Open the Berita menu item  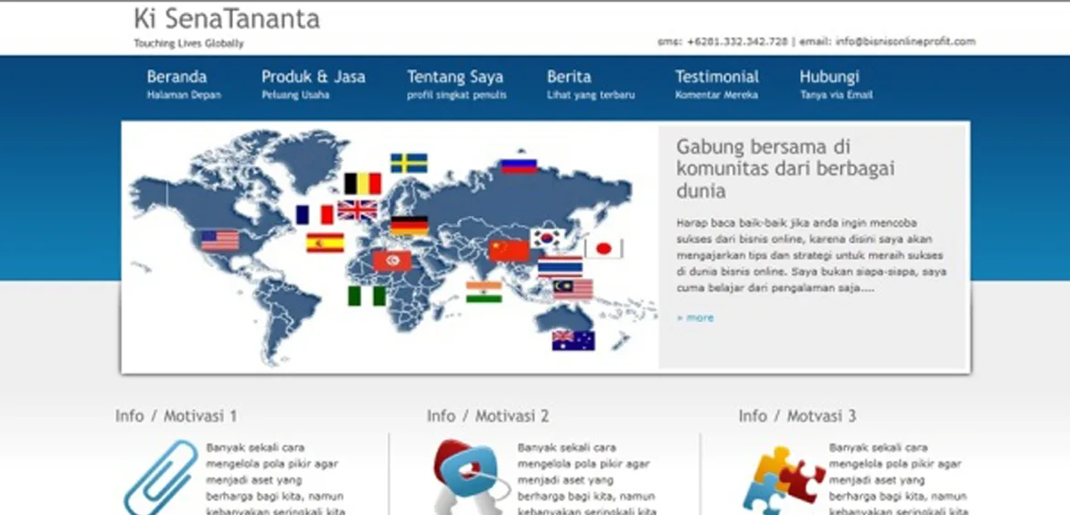569,77
